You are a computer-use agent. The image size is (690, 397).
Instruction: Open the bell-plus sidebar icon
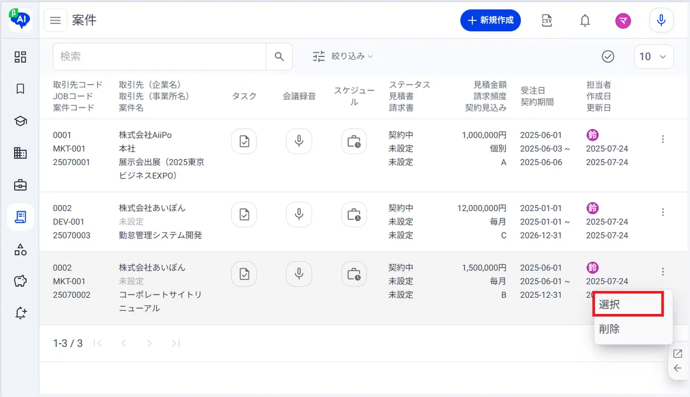click(x=20, y=313)
